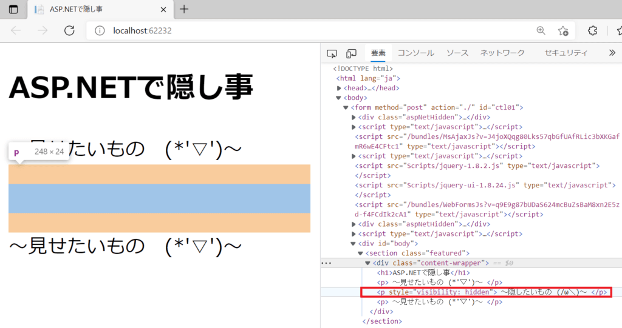This screenshot has width=622, height=328.
Task: Go forward to next page
Action: (43, 30)
